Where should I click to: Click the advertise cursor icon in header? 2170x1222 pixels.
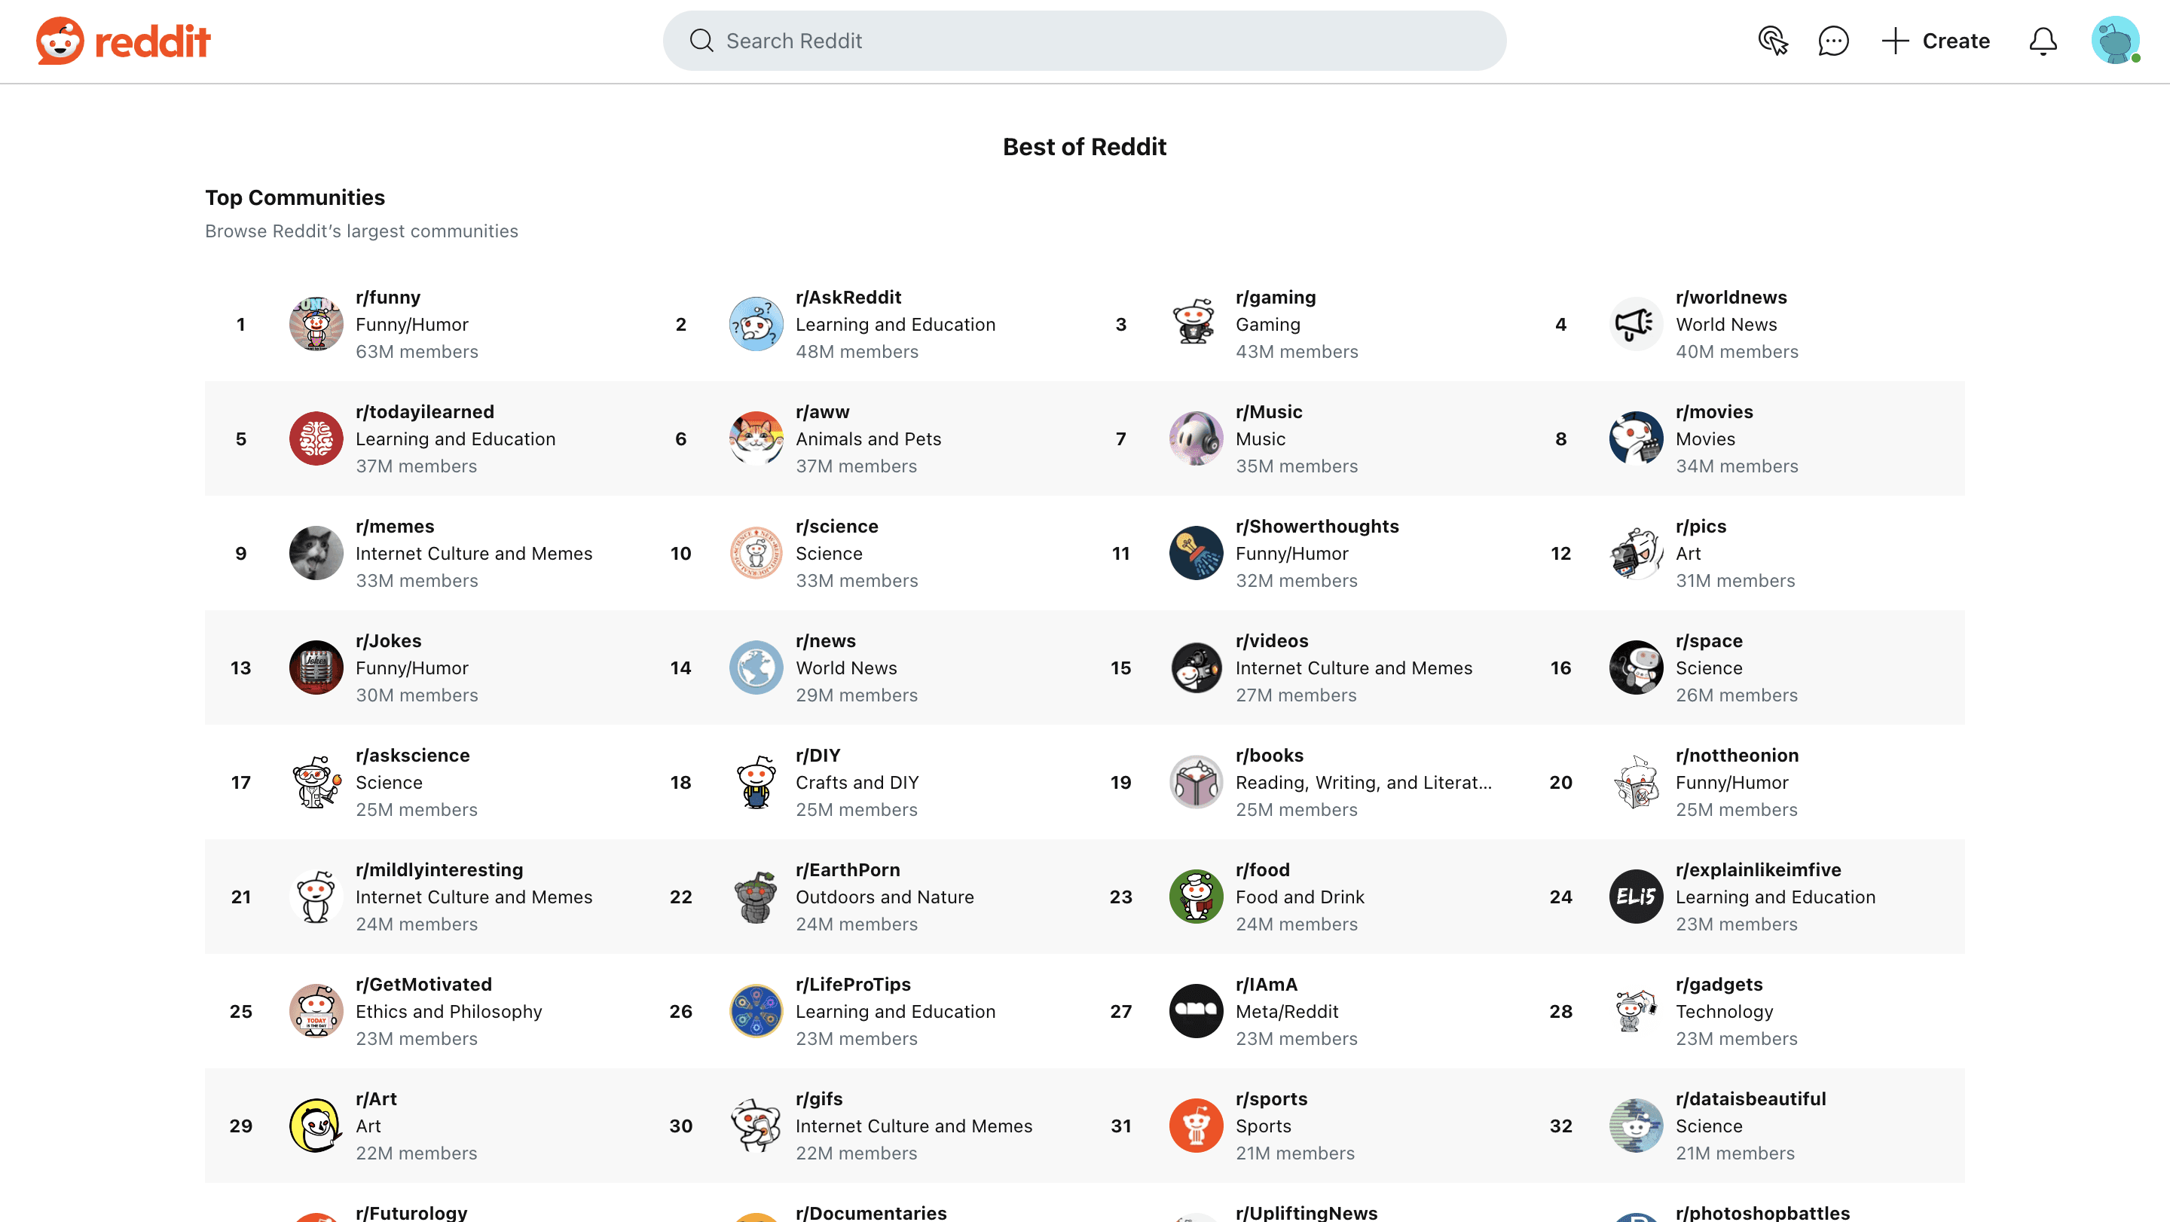coord(1772,41)
